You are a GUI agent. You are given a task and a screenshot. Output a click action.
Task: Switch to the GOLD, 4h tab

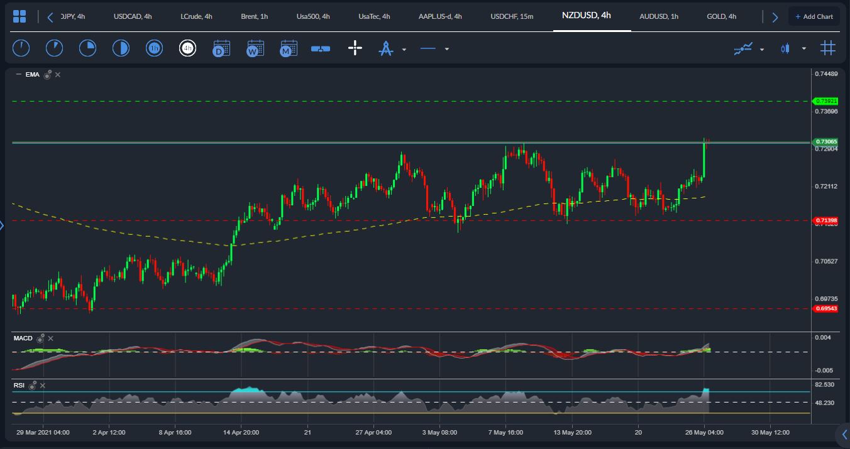point(722,16)
